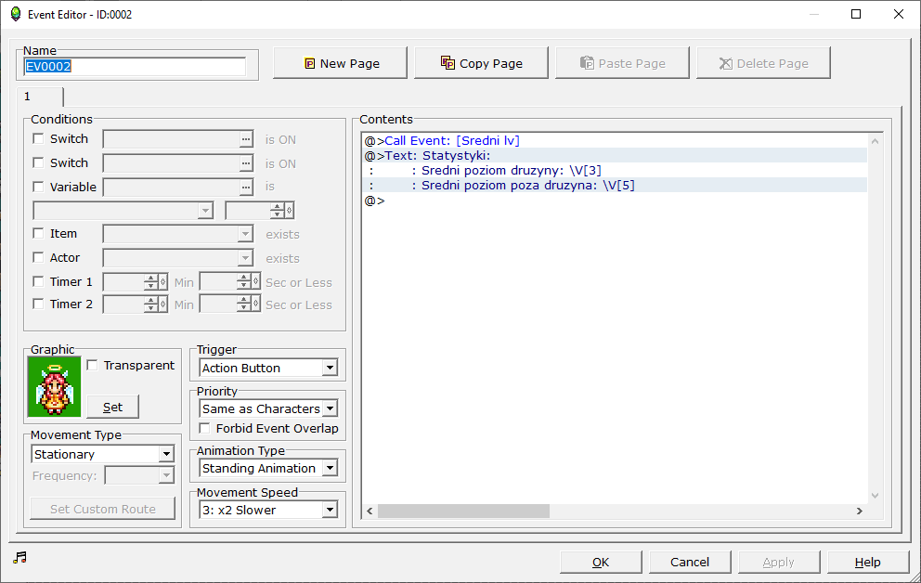
Task: Select page tab 1
Action: click(x=40, y=97)
